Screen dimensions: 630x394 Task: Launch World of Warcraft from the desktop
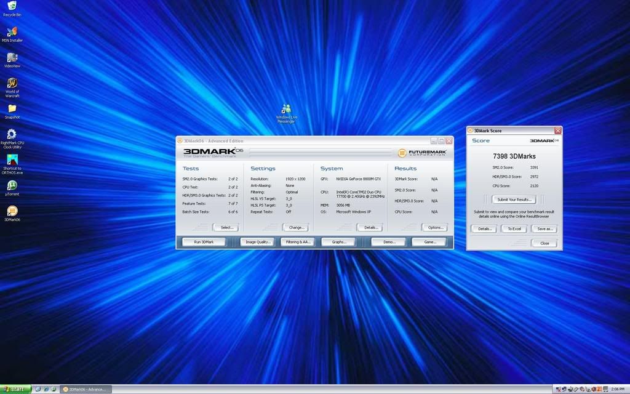click(12, 87)
